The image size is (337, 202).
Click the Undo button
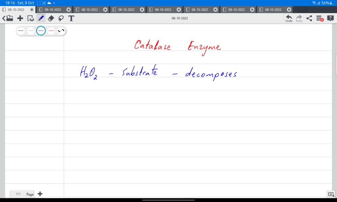[289, 17]
